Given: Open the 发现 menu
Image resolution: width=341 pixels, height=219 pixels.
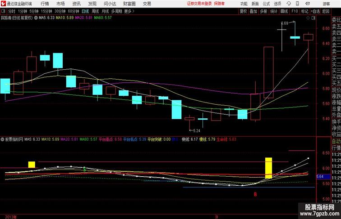Looking at the screenshot, I should click(92, 4).
